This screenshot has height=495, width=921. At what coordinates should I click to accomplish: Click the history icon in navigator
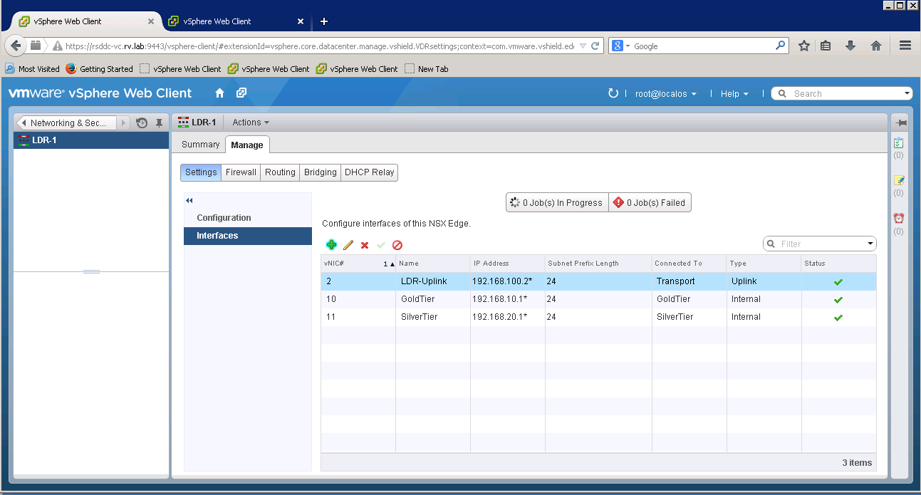(x=142, y=123)
